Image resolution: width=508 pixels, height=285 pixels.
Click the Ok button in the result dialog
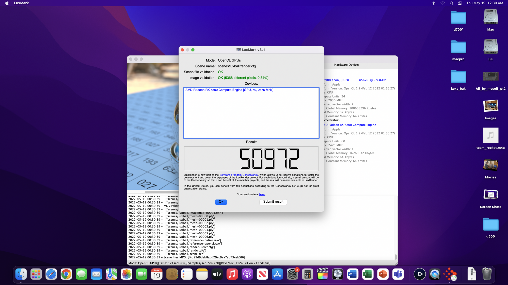tap(221, 202)
